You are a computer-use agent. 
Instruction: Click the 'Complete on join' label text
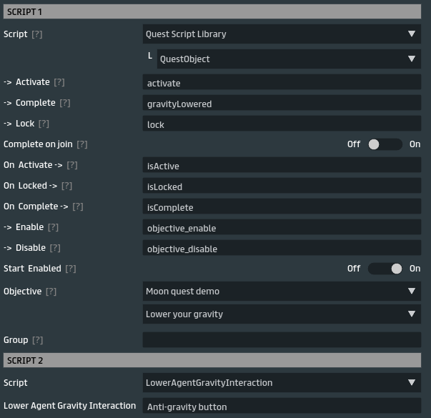pyautogui.click(x=38, y=144)
